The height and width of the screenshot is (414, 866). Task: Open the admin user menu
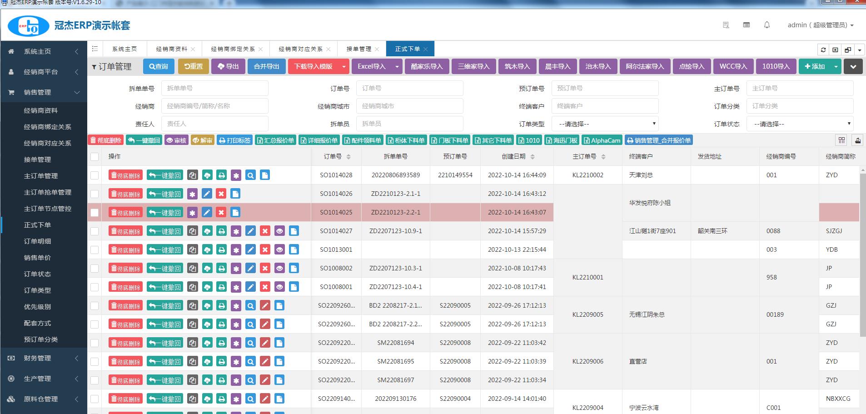pos(820,25)
